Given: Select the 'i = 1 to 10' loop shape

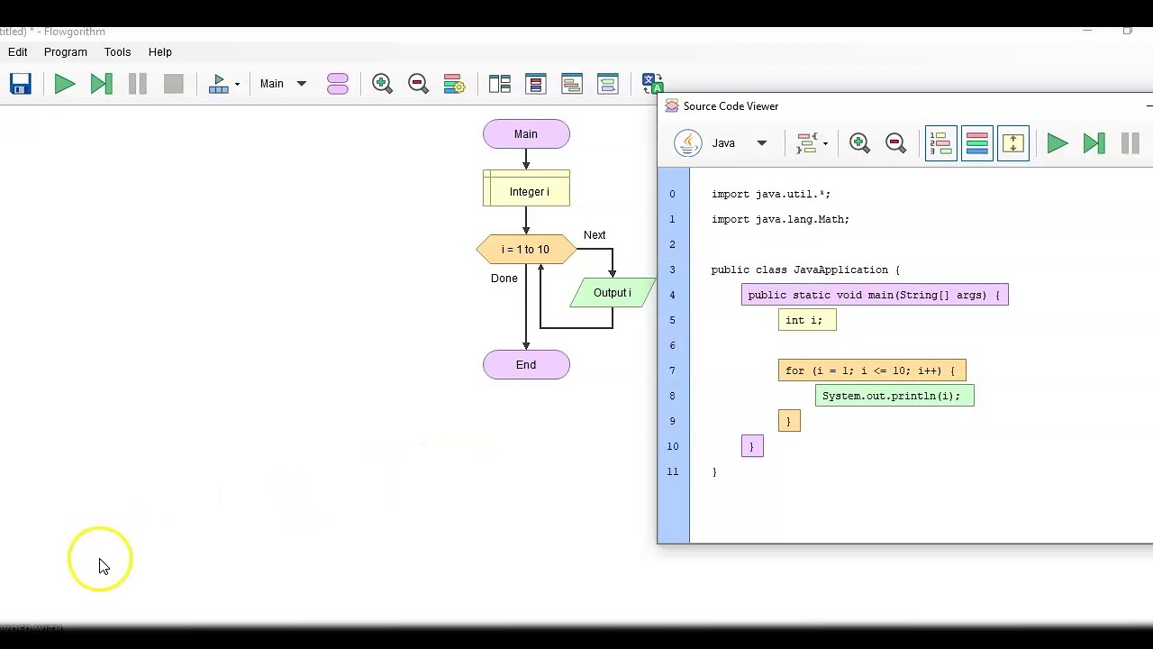Looking at the screenshot, I should coord(526,250).
